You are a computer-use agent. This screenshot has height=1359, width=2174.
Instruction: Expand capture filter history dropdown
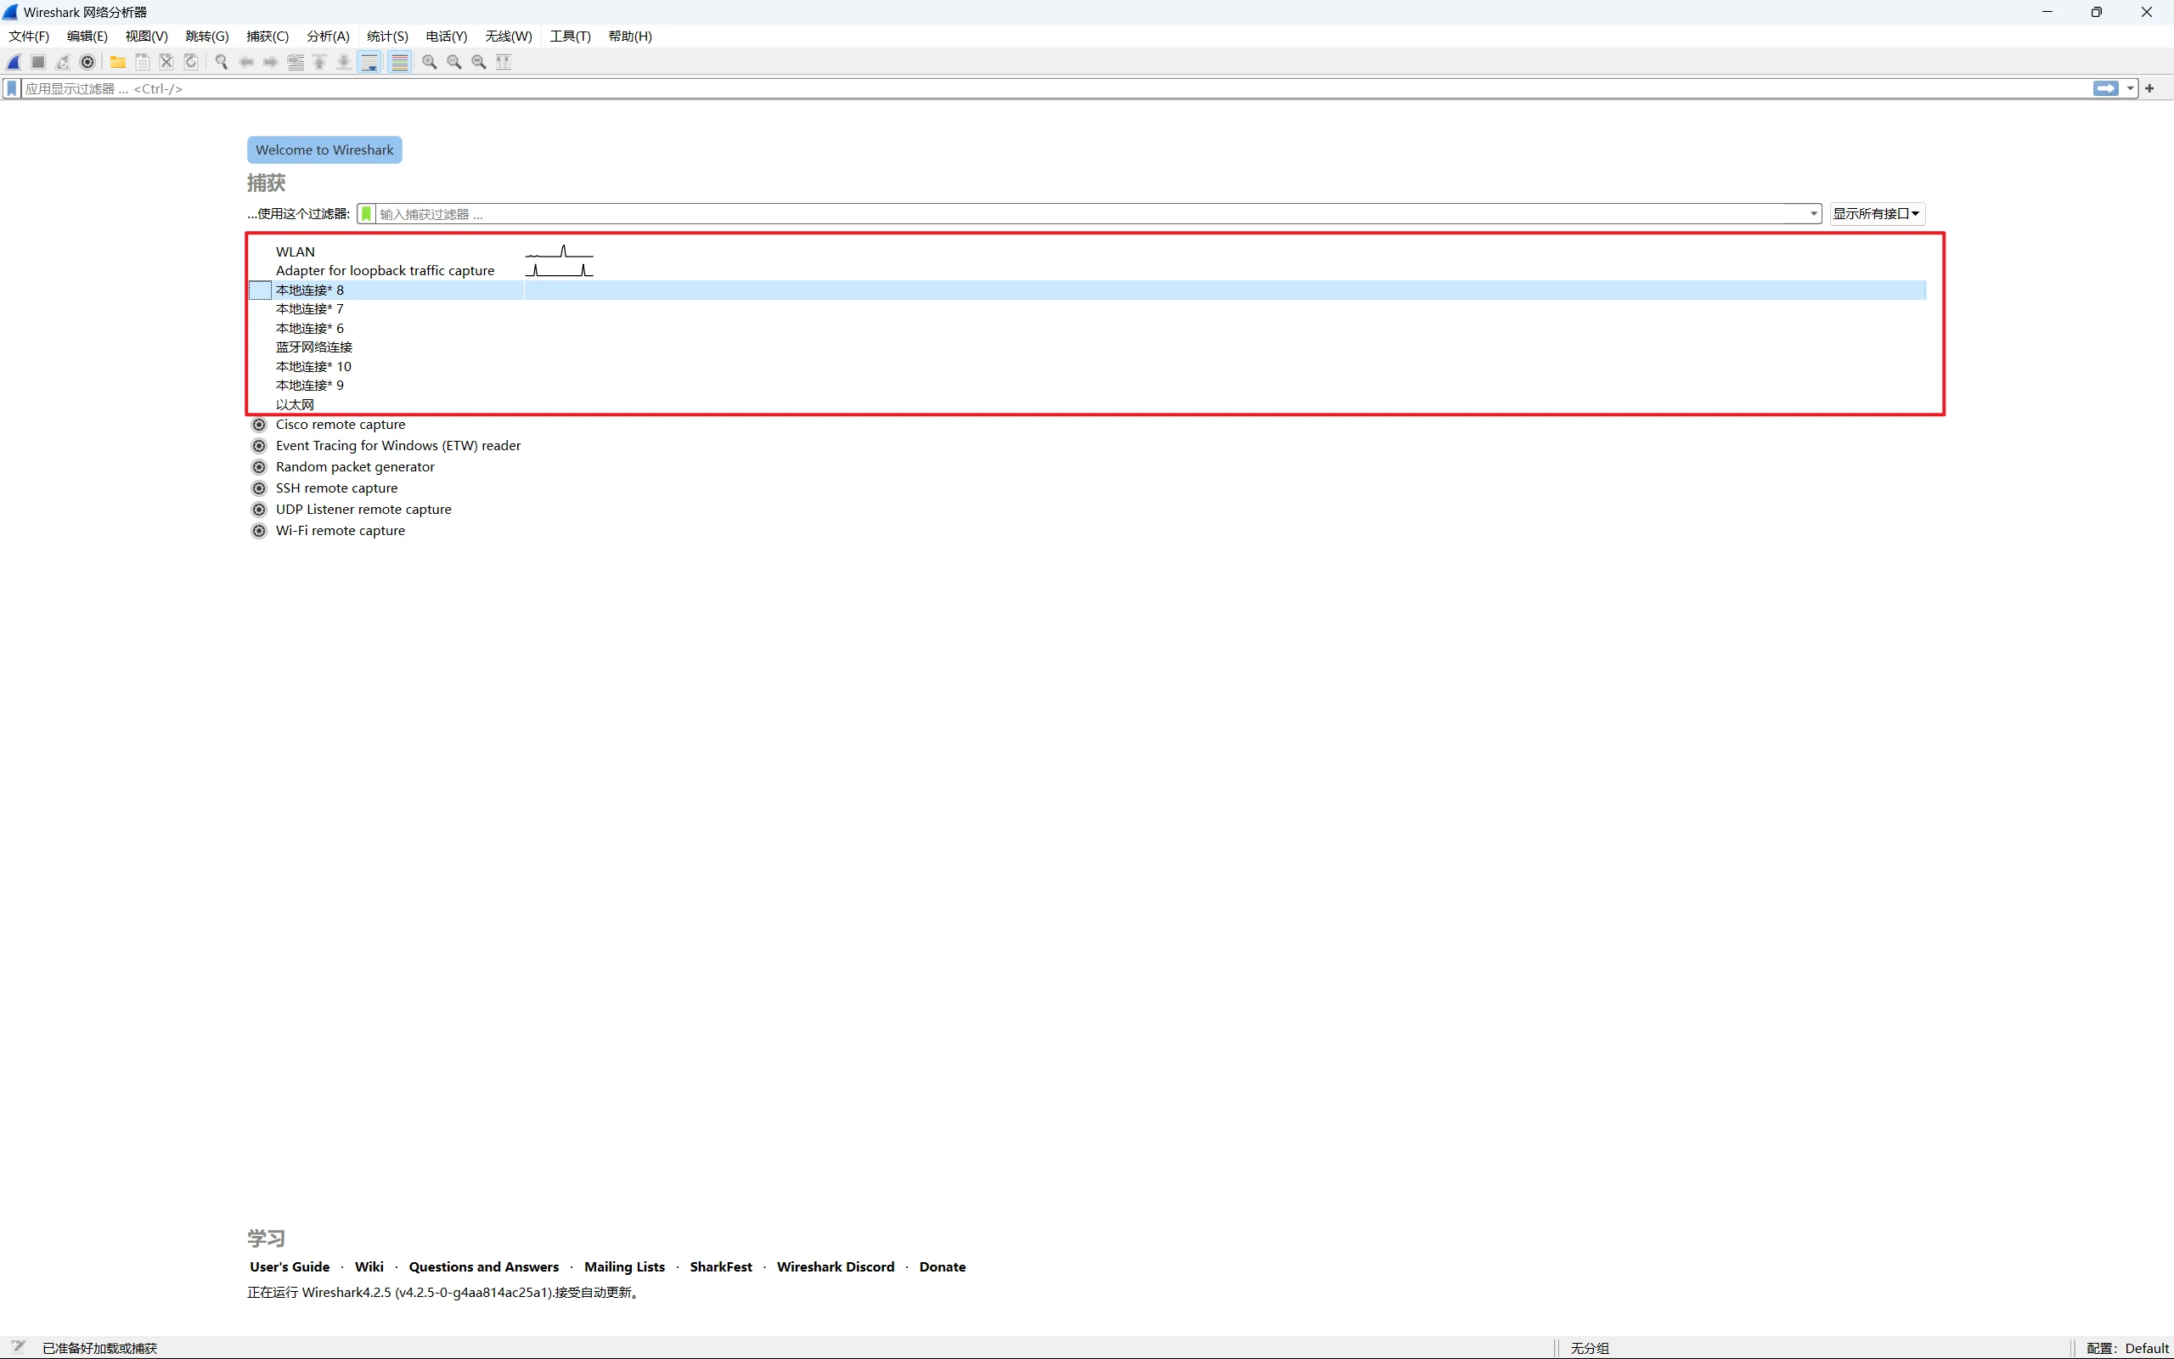tap(1813, 214)
